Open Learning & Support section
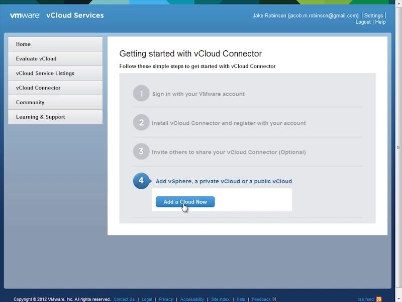This screenshot has height=302, width=402. pyautogui.click(x=55, y=117)
